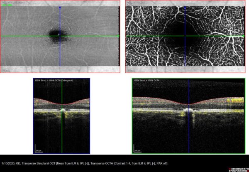Image resolution: width=249 pixels, height=172 pixels.
Task: Click the 200 µm scale bar in the orthogonal B-scan
Action: pos(38,150)
